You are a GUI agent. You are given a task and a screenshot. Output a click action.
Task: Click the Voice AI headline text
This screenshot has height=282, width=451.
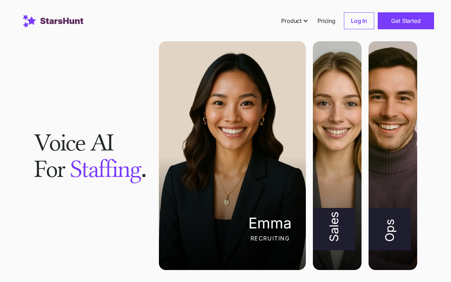pos(74,143)
